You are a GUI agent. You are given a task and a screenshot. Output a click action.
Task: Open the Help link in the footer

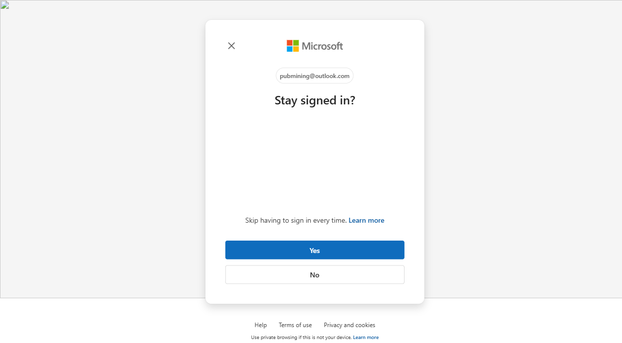pos(261,325)
